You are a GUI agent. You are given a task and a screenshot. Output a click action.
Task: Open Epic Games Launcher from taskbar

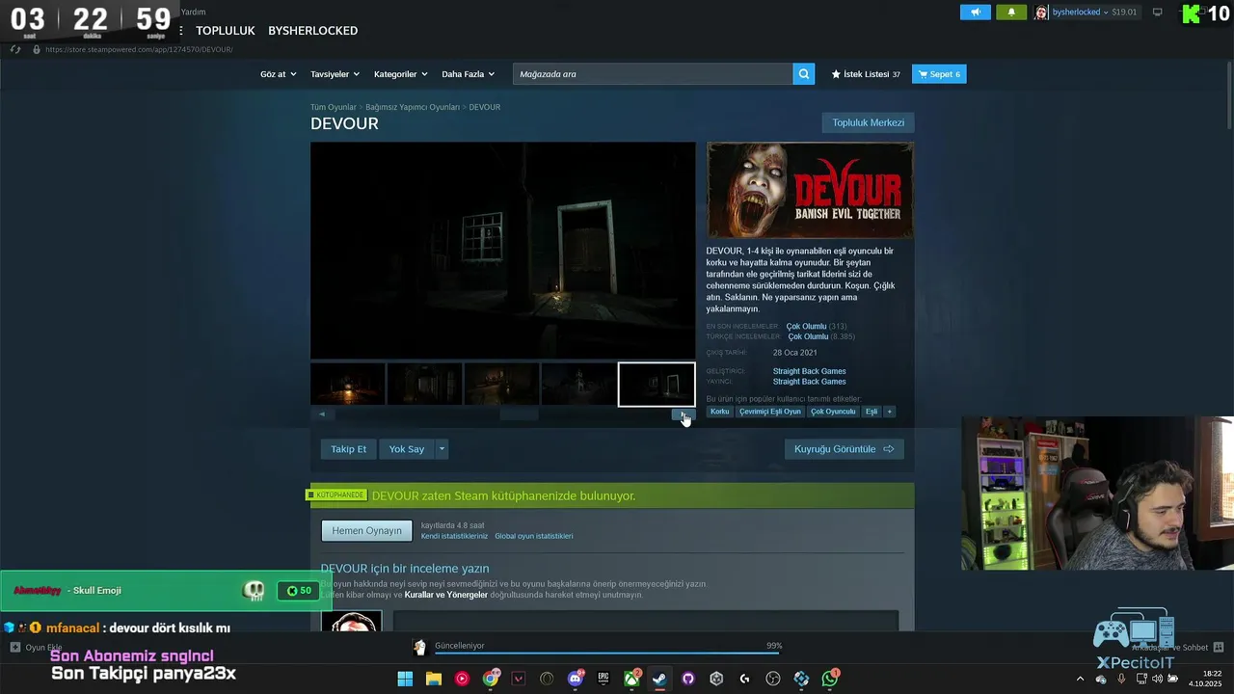tap(604, 679)
